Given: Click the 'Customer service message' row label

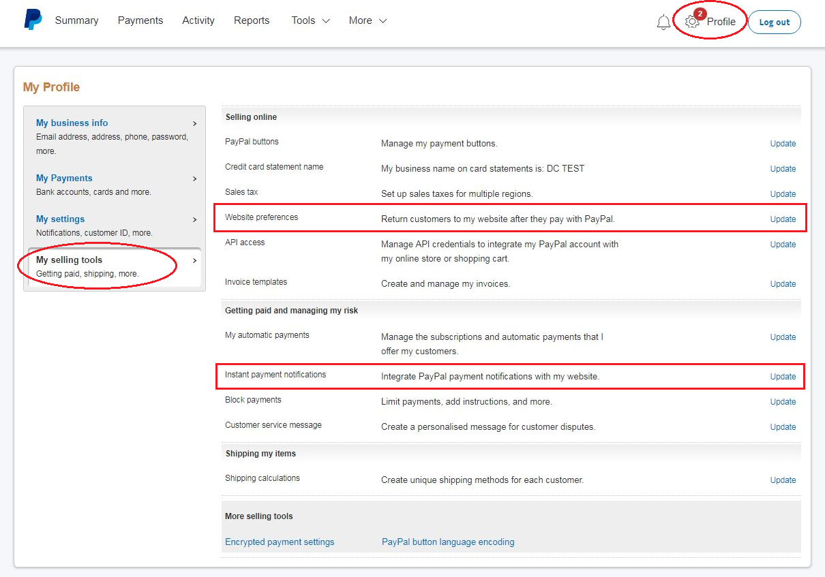Looking at the screenshot, I should pos(273,425).
